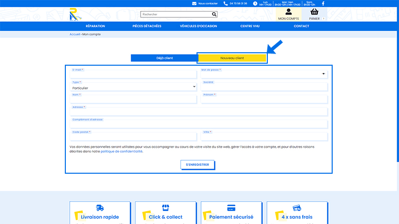Click the Click & collect card title
399x224 pixels.
pyautogui.click(x=166, y=217)
